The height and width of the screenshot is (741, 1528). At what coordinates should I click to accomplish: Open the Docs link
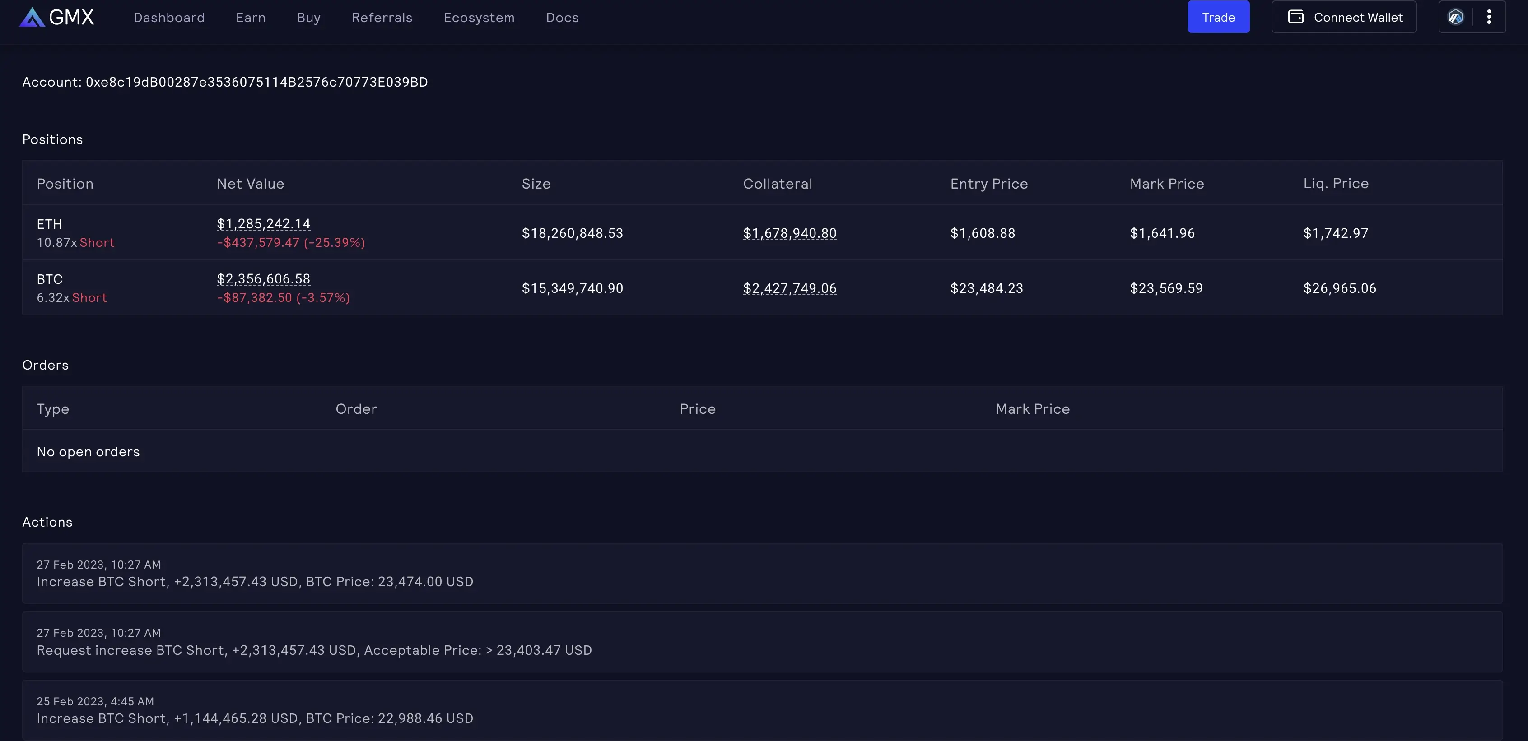[562, 18]
